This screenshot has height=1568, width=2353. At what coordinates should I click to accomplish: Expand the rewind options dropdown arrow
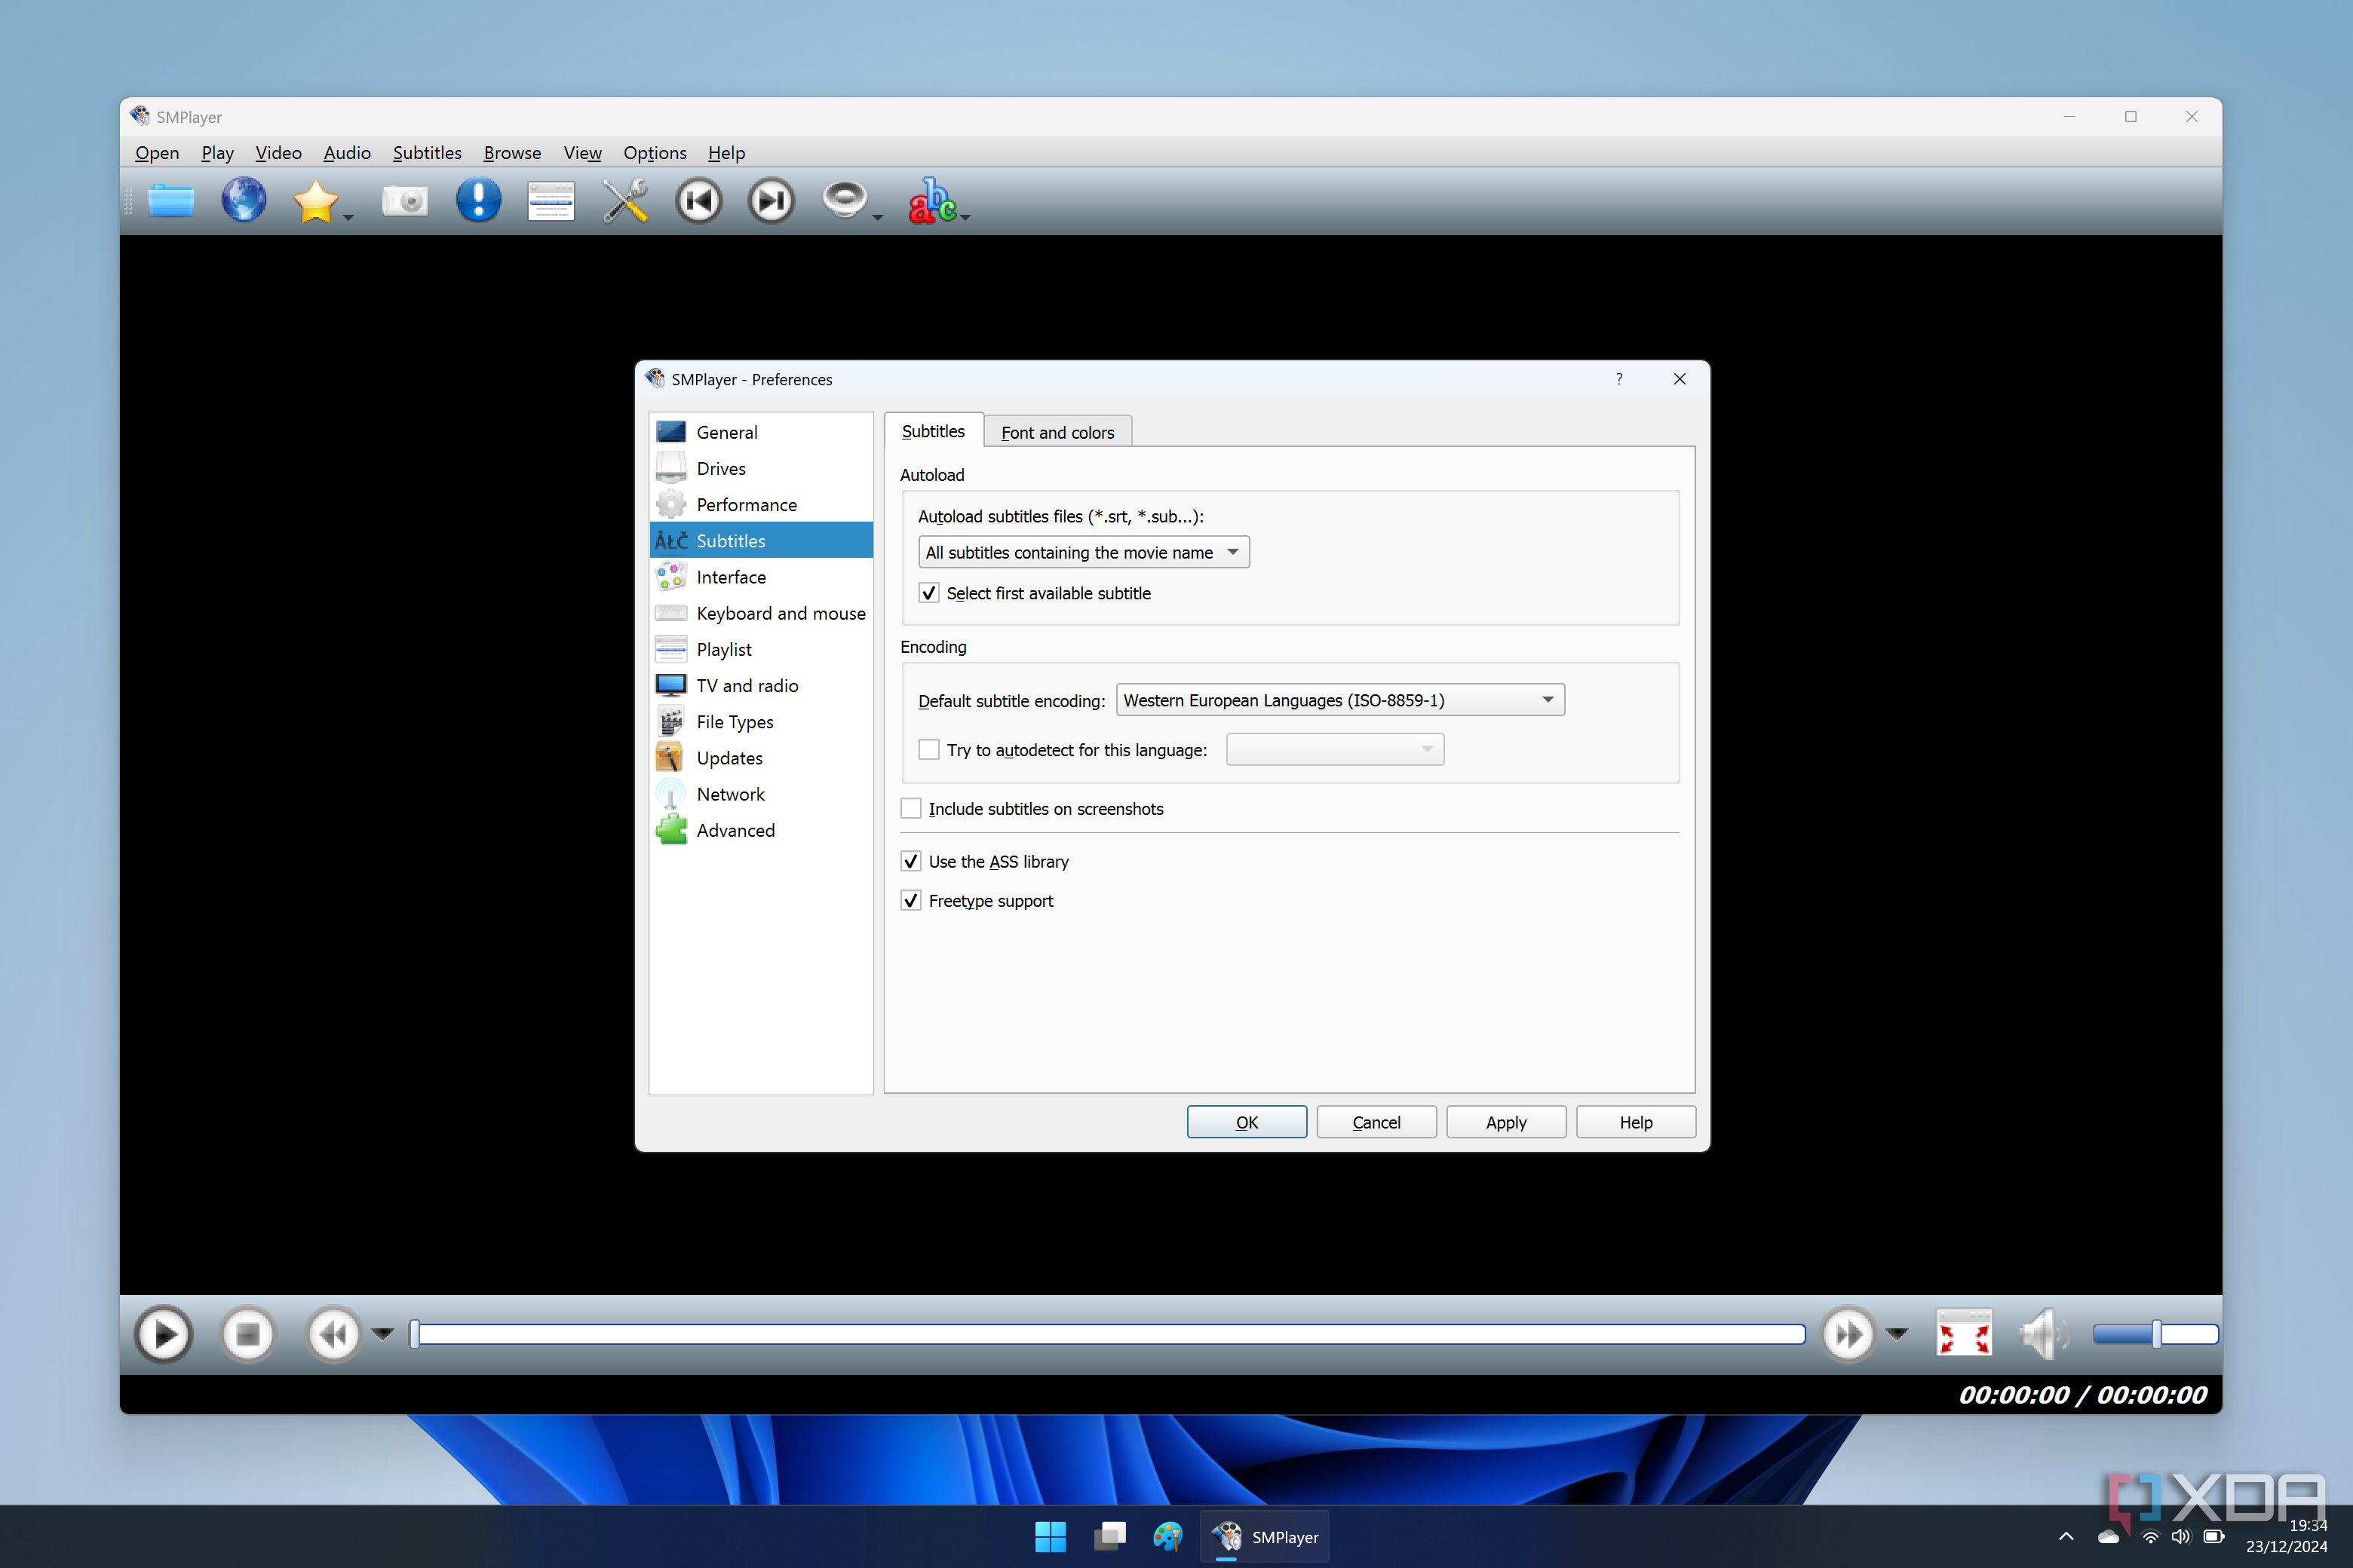(382, 1334)
